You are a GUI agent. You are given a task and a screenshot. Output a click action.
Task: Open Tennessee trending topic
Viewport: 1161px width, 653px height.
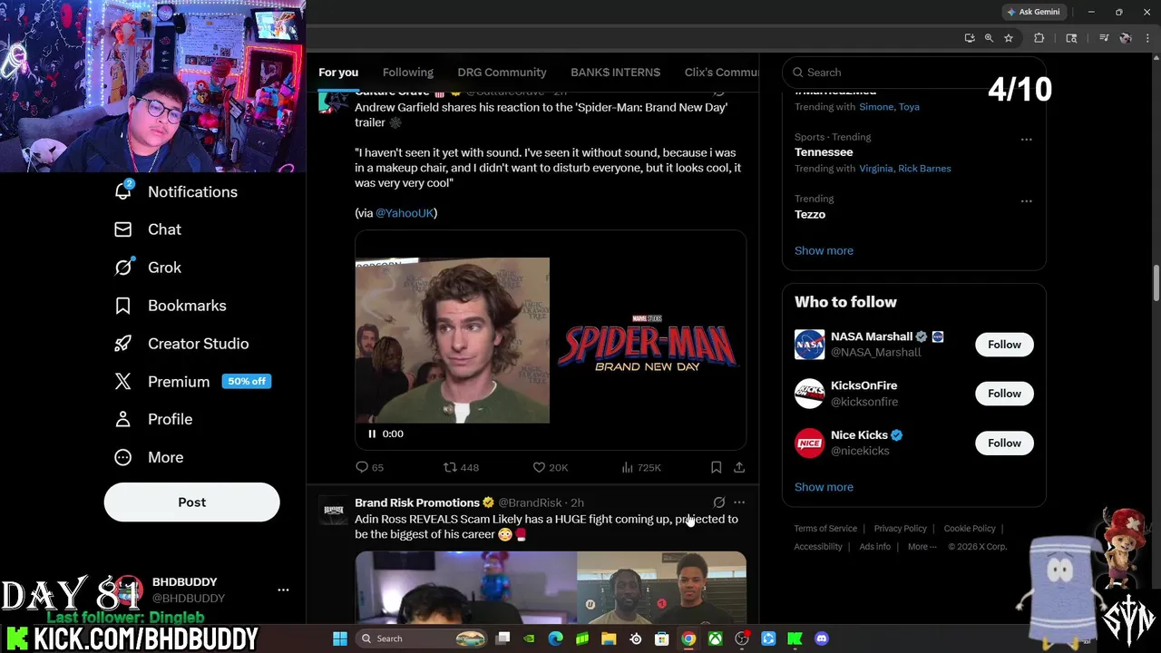(824, 152)
